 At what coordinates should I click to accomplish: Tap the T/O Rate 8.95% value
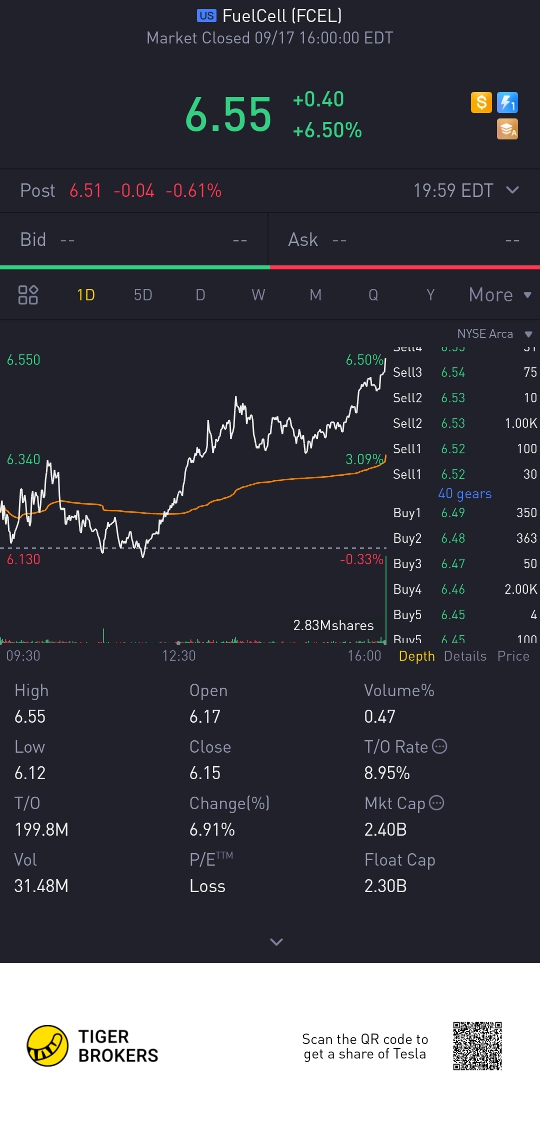tap(387, 773)
